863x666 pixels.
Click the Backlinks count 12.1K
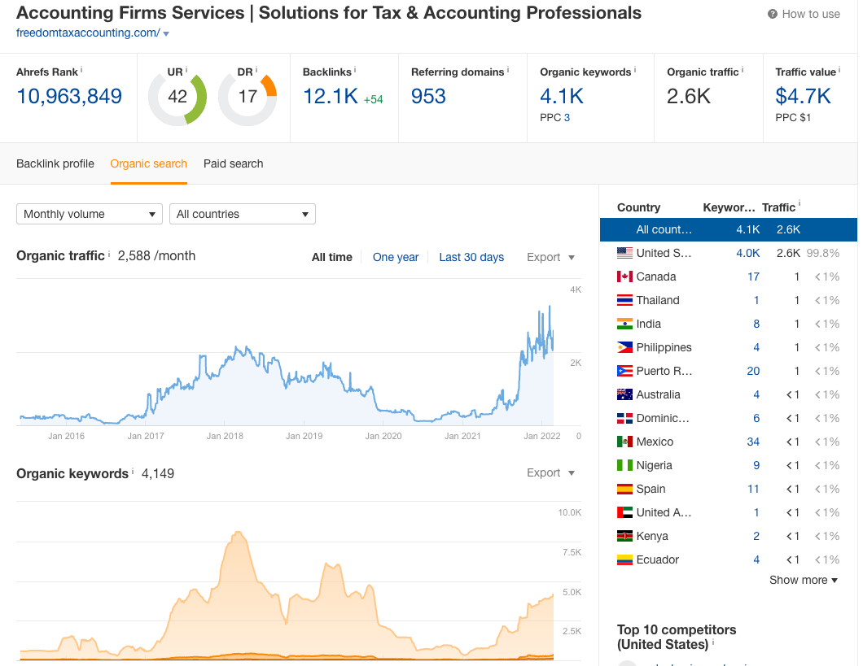[x=331, y=96]
